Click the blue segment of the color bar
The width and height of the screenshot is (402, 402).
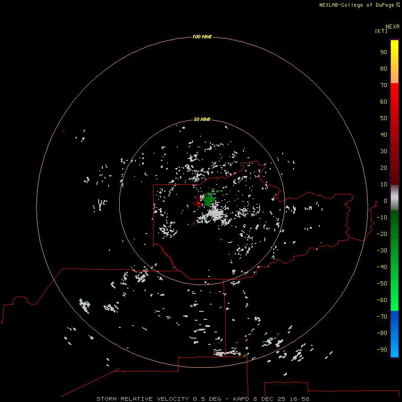point(394,334)
